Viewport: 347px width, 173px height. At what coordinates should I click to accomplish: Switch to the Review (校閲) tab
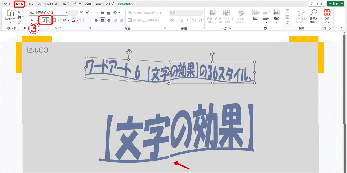88,4
